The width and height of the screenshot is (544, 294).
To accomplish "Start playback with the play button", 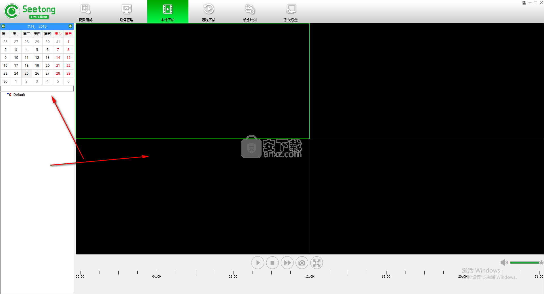I will point(258,263).
